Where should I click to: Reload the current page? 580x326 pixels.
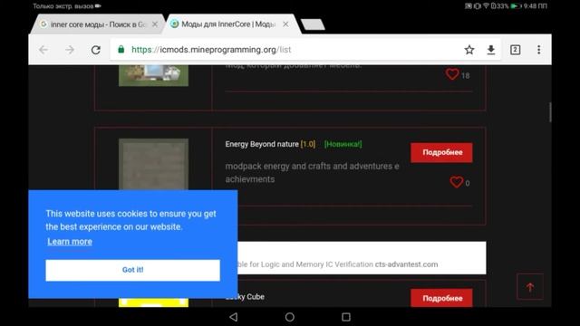click(96, 50)
